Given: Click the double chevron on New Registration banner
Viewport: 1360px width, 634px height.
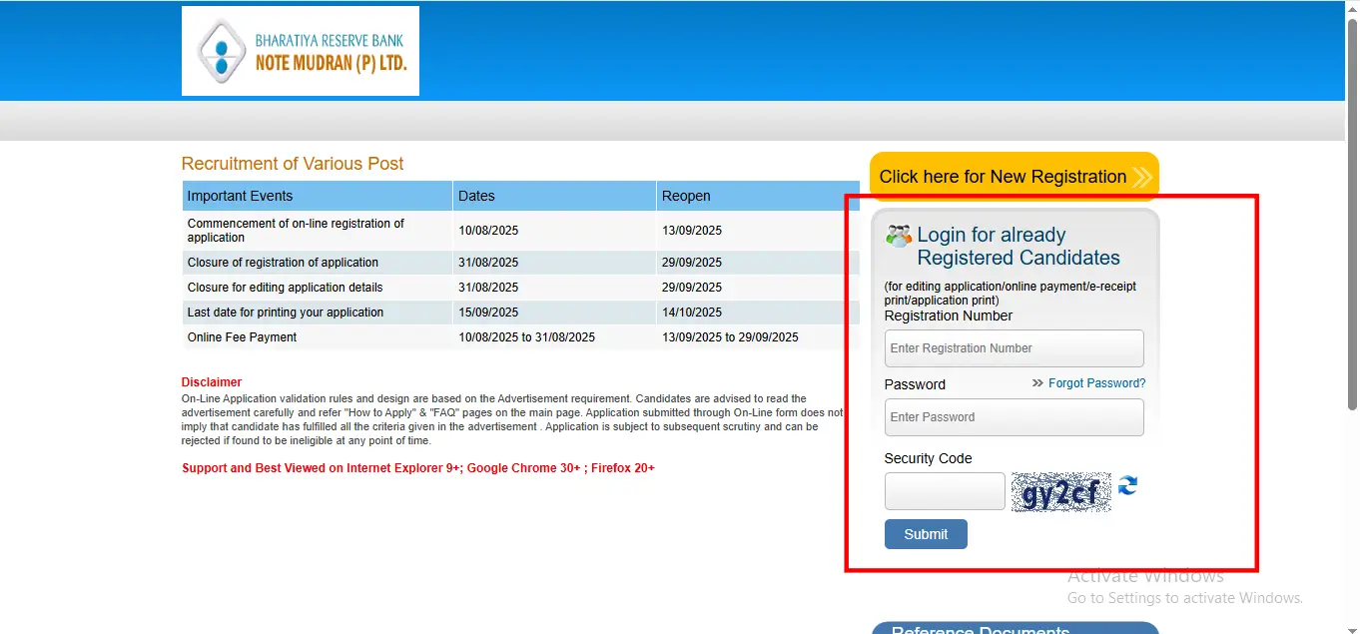Looking at the screenshot, I should coord(1142,178).
